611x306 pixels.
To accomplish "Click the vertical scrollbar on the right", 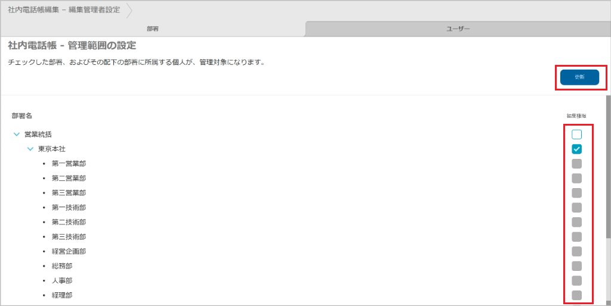I will click(x=607, y=167).
